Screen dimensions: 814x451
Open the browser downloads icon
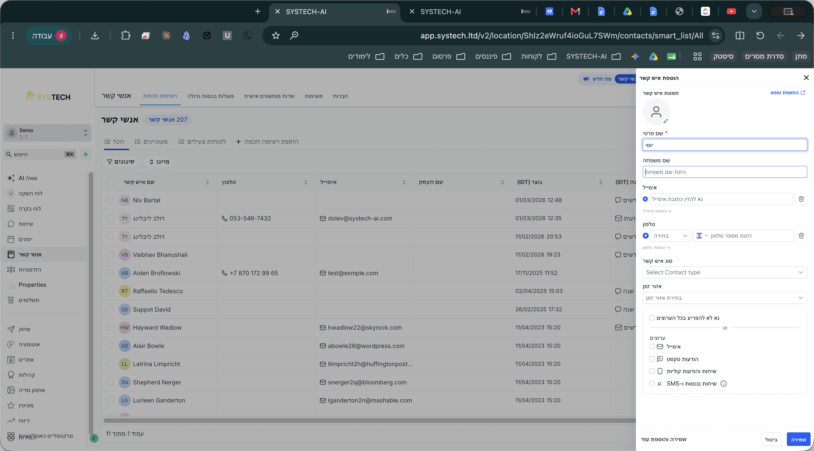click(x=95, y=35)
